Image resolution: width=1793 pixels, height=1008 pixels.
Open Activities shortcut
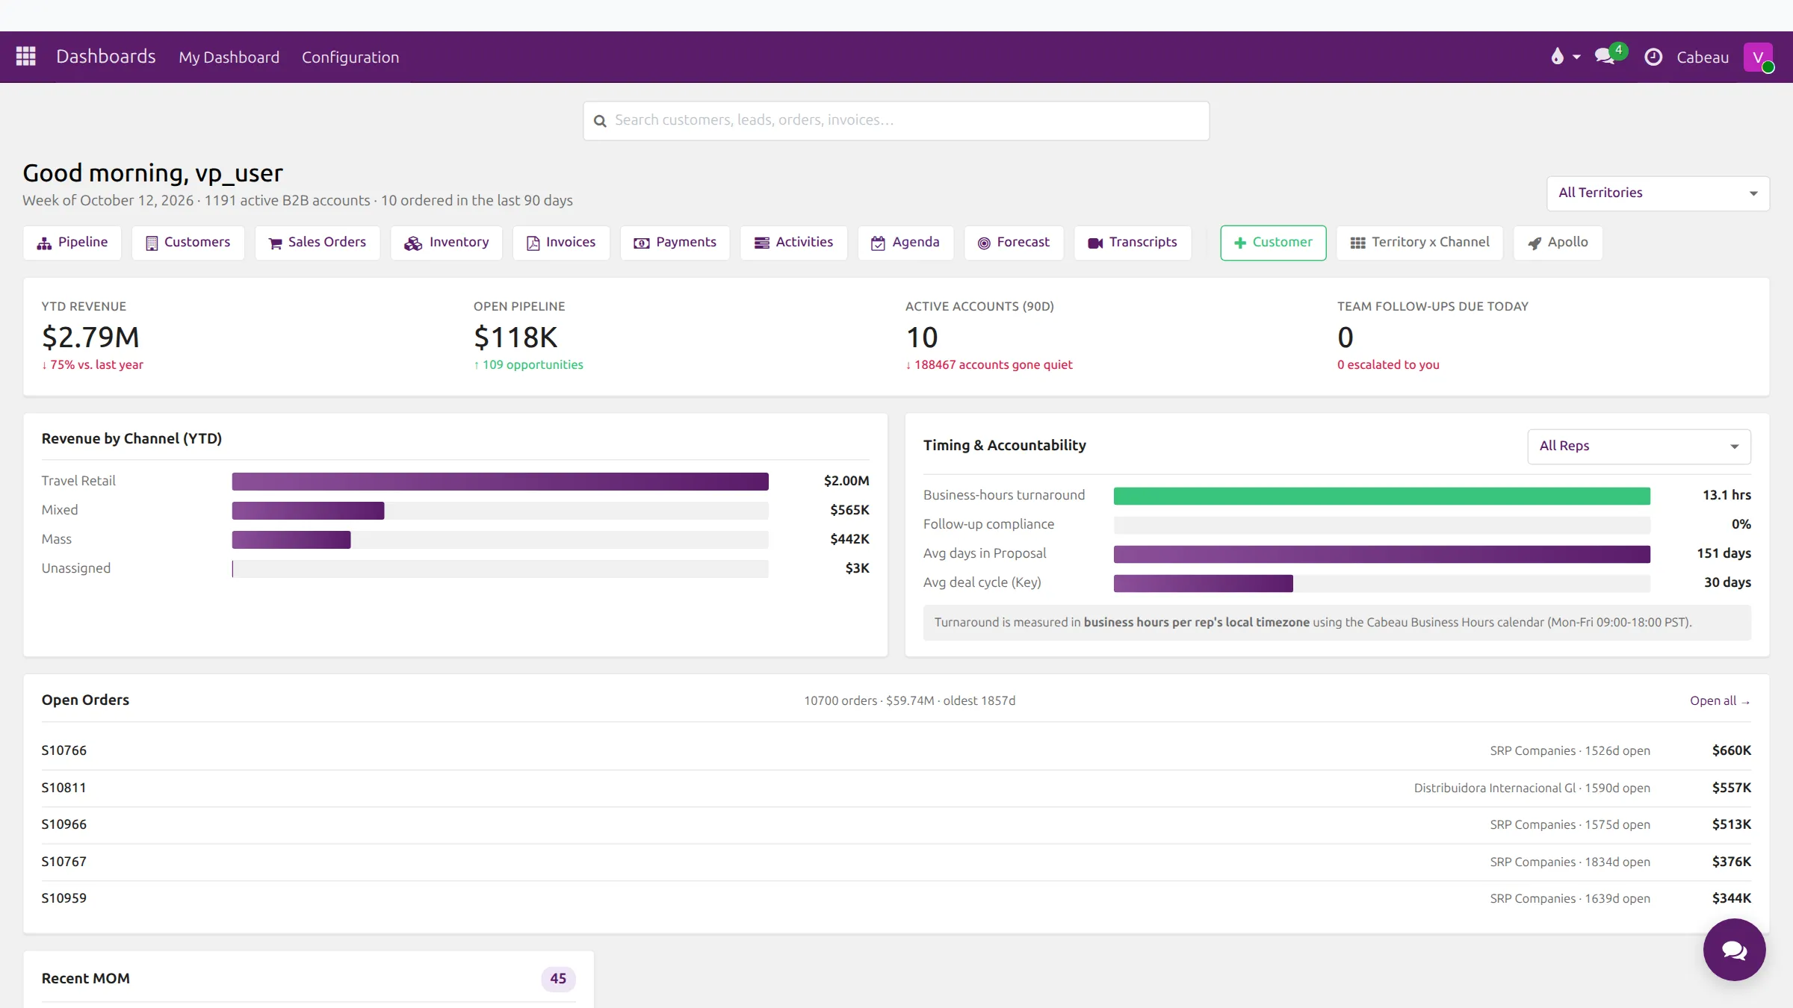click(x=794, y=243)
